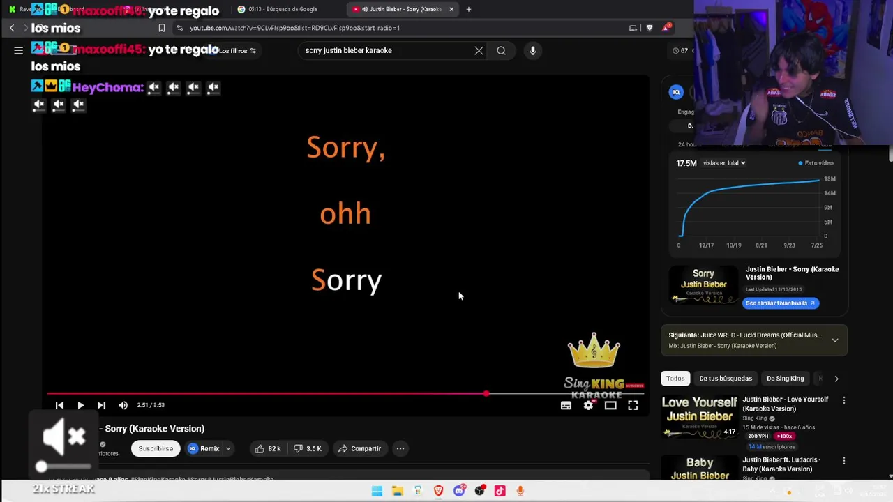Viewport: 893px width, 502px height.
Task: Toggle subtitles on the video player
Action: (x=566, y=405)
